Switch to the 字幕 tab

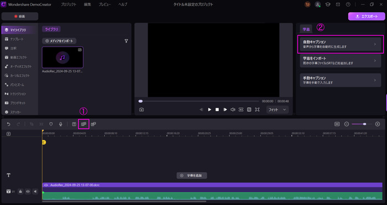point(306,29)
